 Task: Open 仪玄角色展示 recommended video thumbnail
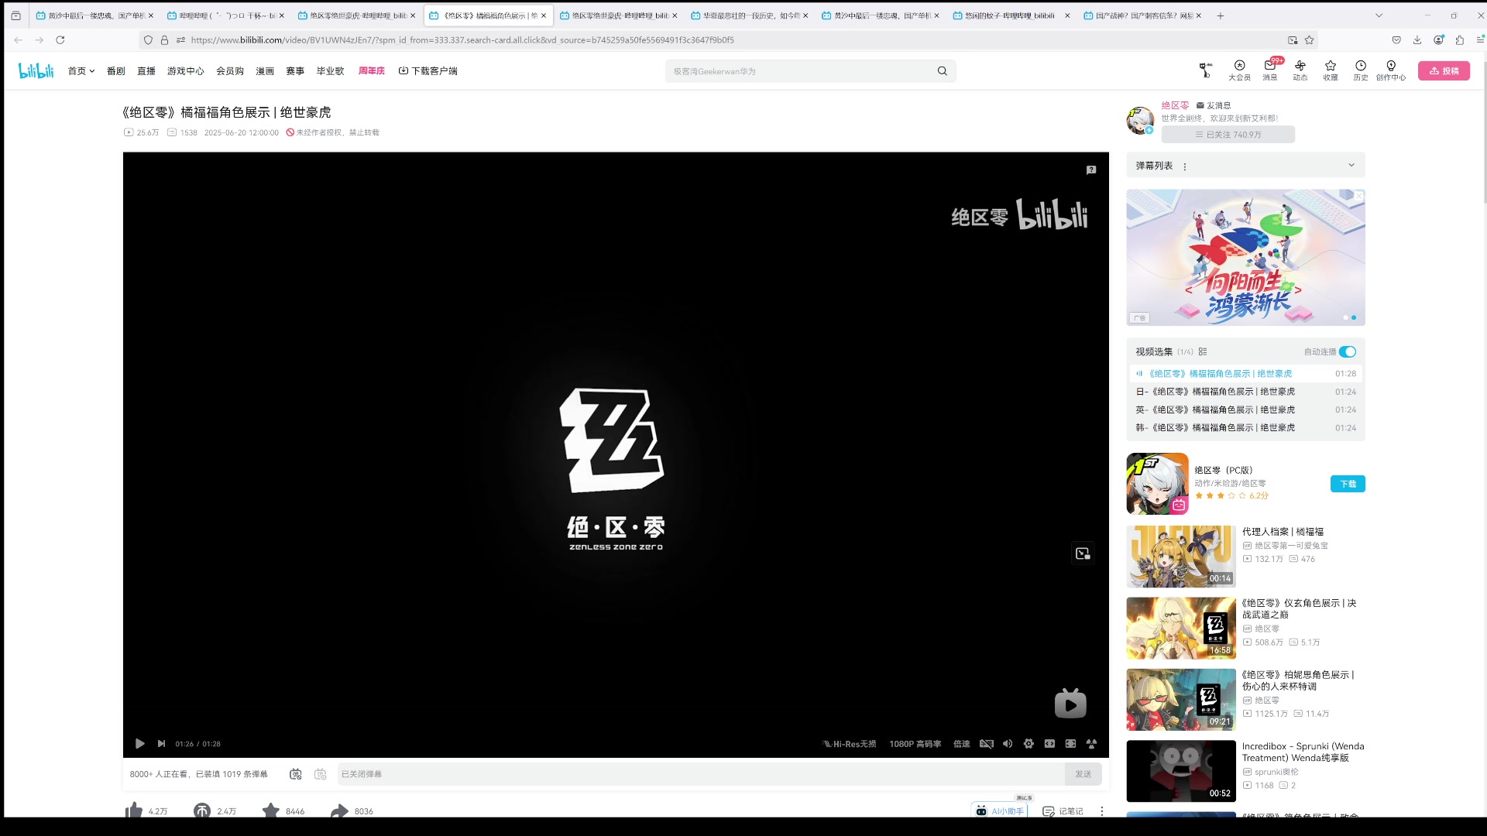(x=1180, y=628)
